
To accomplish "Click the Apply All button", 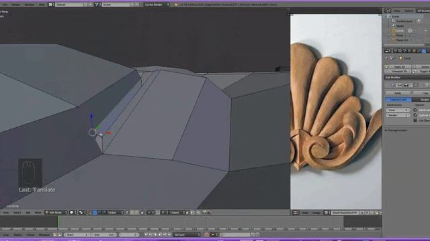I will pos(398,67).
